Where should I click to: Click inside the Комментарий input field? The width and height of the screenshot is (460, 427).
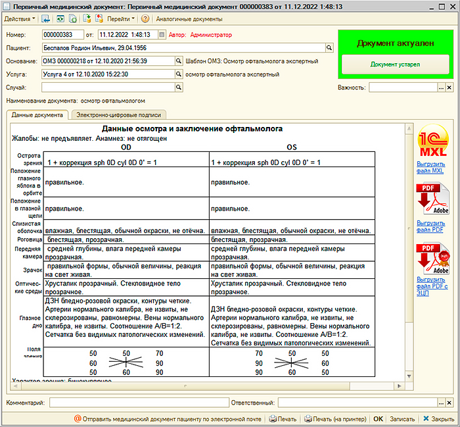click(x=138, y=402)
